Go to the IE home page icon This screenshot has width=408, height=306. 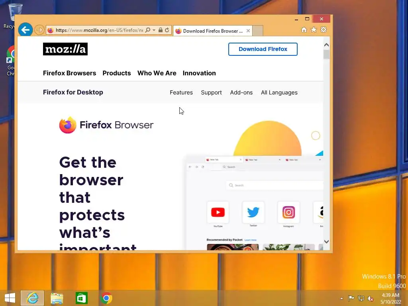coord(304,29)
